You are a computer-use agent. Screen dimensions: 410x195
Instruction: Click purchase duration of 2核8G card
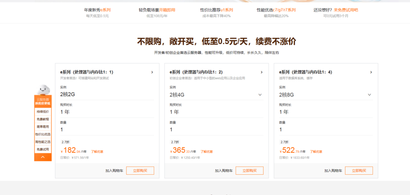[x=326, y=112]
